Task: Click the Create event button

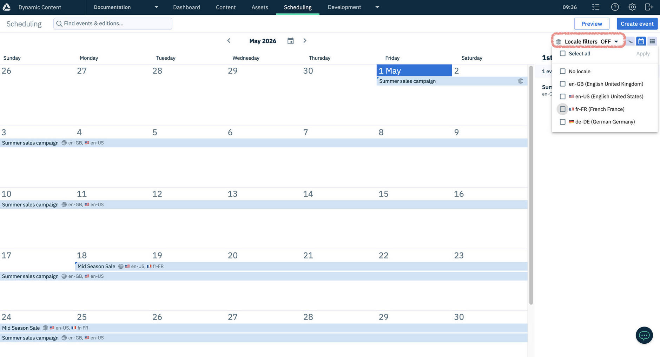Action: click(x=637, y=23)
